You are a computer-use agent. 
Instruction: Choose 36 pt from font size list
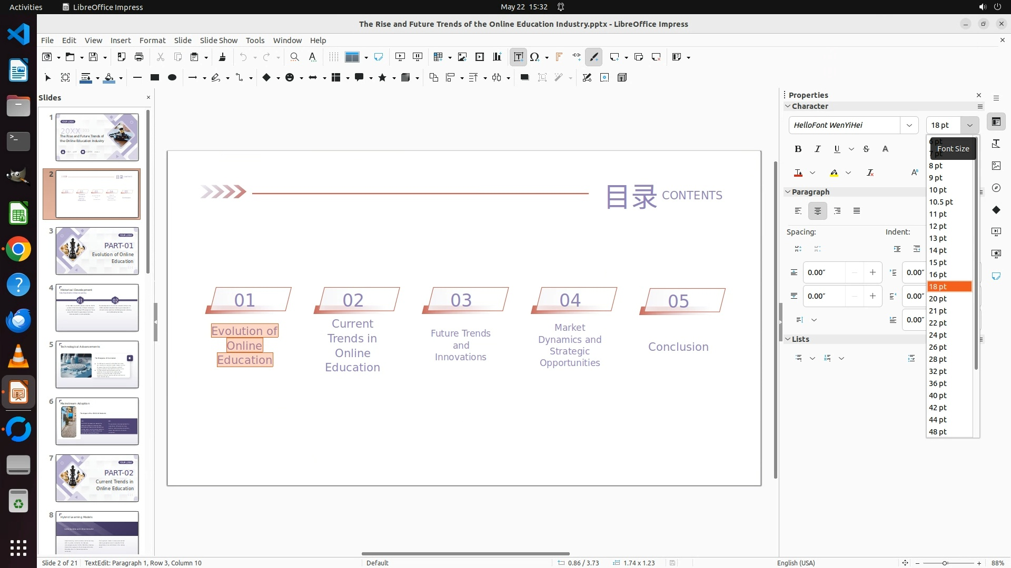click(x=938, y=383)
